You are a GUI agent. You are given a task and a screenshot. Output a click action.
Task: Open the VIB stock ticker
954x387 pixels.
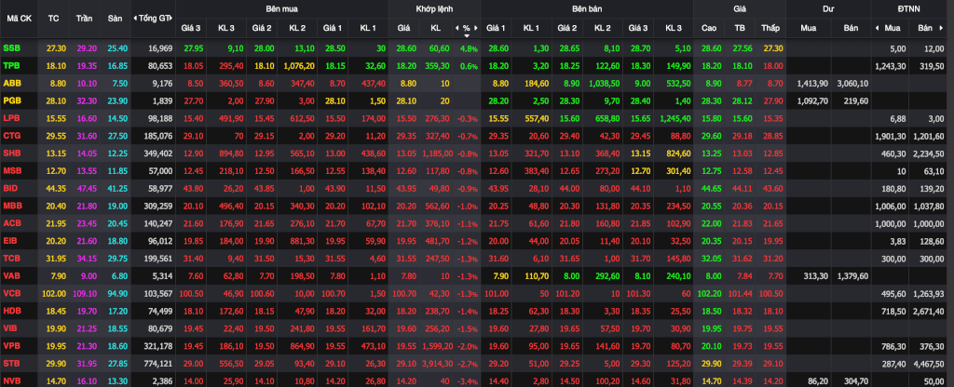coord(10,329)
